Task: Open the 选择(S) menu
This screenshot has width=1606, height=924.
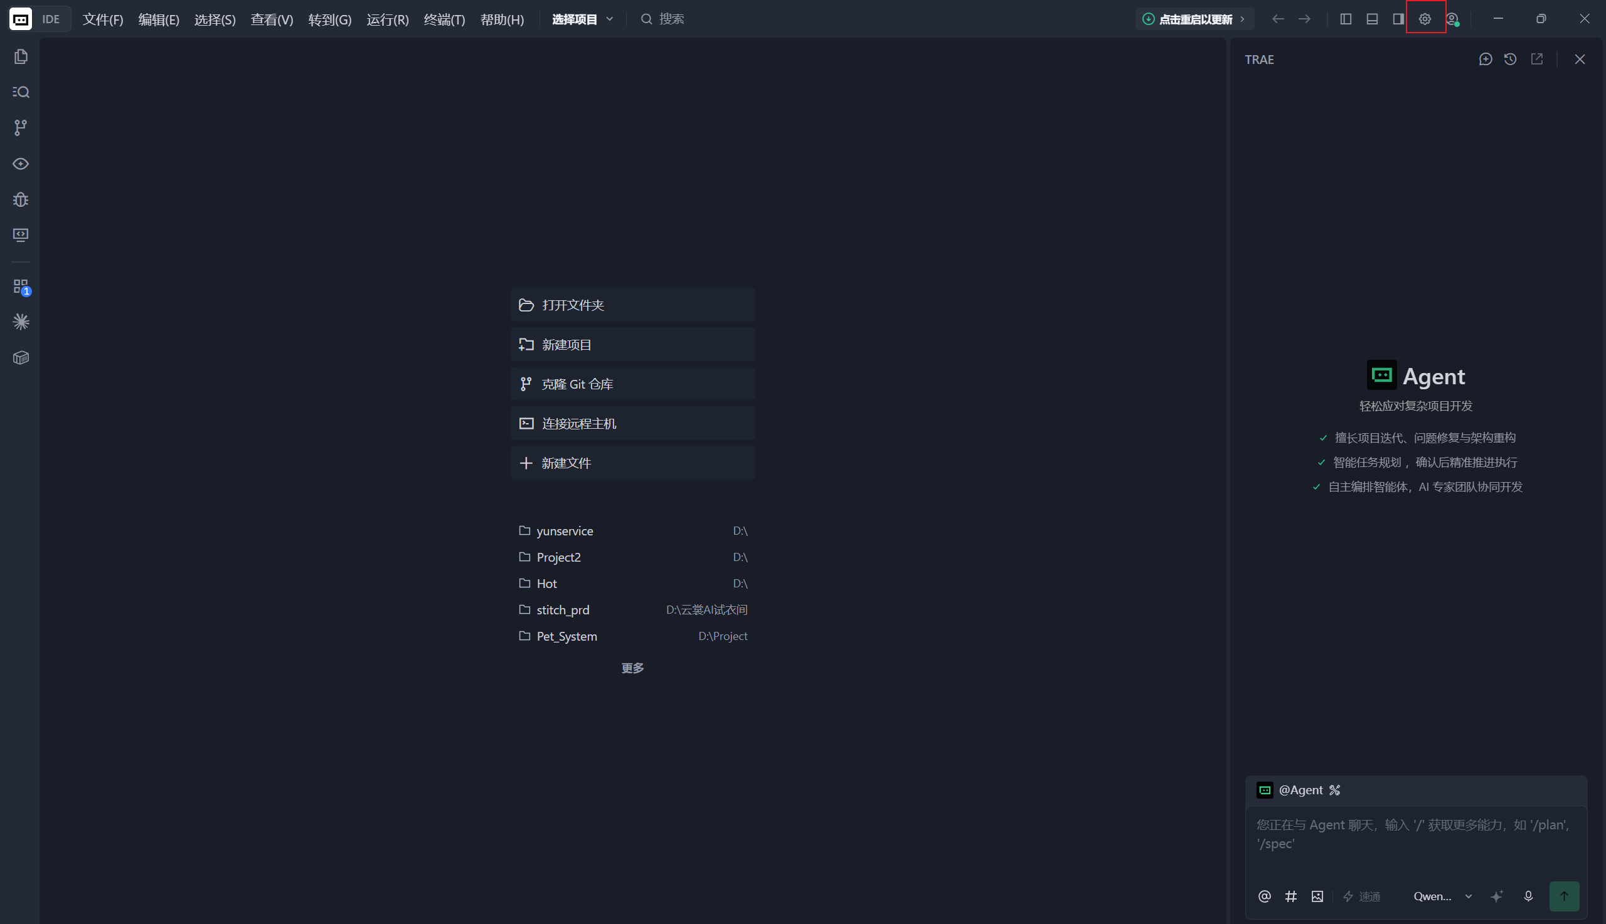Action: (x=215, y=19)
